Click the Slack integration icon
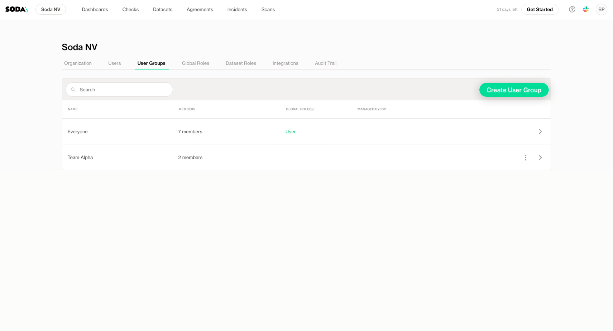This screenshot has height=331, width=613. point(586,9)
